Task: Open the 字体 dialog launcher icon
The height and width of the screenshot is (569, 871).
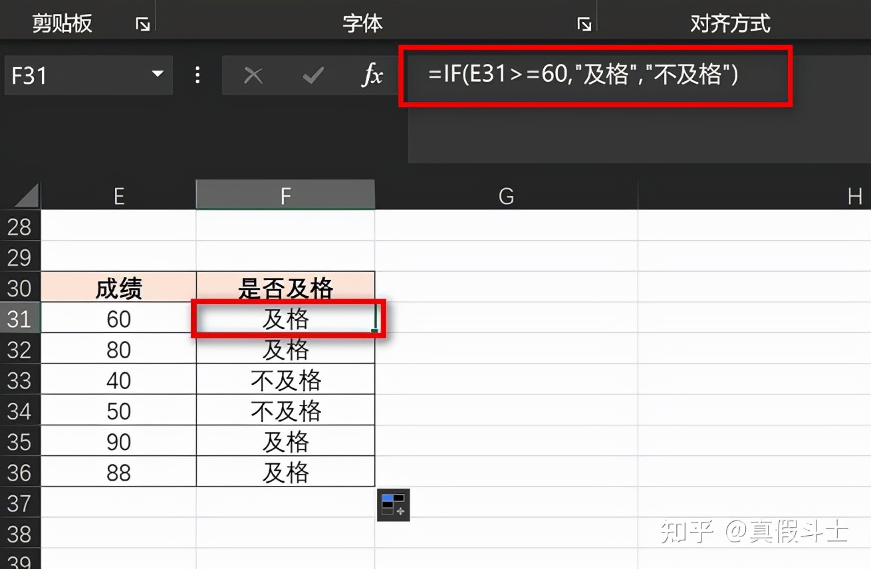Action: pyautogui.click(x=583, y=23)
